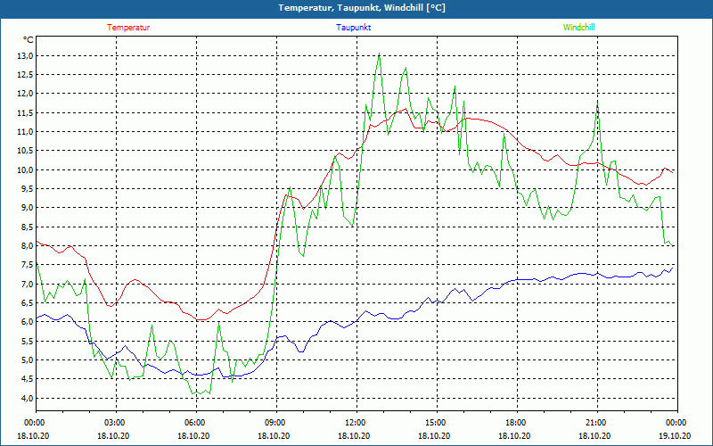This screenshot has width=713, height=446.
Task: Click the red Temperatur peak near 14:00
Action: pyautogui.click(x=406, y=109)
